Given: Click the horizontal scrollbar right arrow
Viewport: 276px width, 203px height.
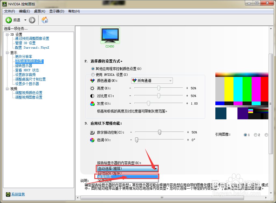Looking at the screenshot, I should click(x=266, y=198).
